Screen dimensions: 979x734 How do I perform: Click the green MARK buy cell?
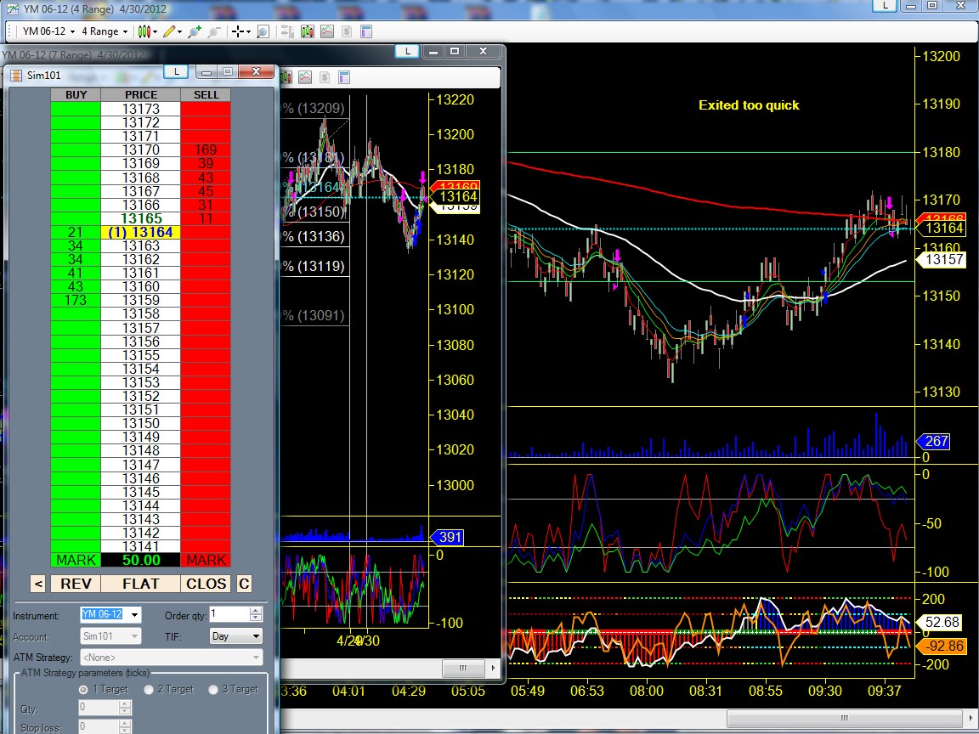coord(76,560)
